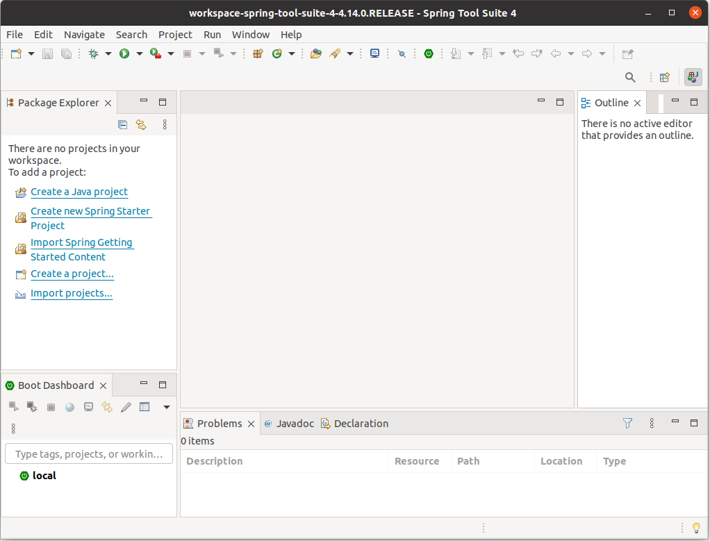Click the Open Type folder icon
This screenshot has width=710, height=541.
[315, 54]
